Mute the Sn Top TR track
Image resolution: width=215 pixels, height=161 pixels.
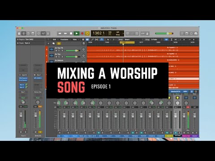56,51
